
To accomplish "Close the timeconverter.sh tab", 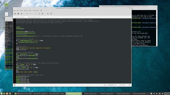I will click(x=25, y=17).
